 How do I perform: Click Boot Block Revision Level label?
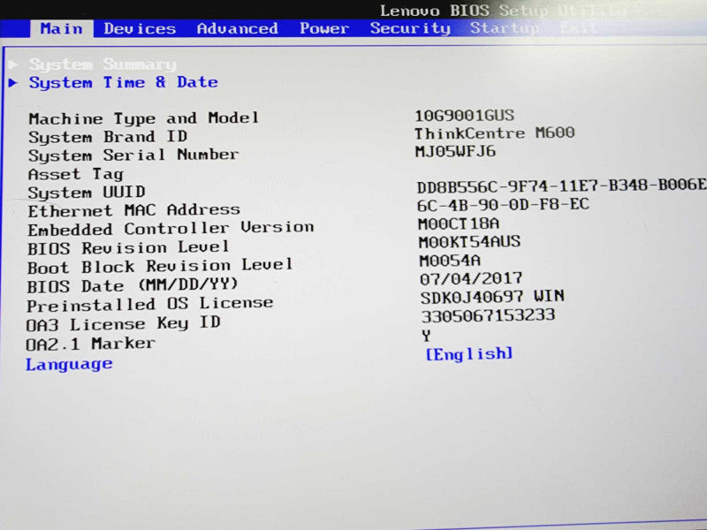tap(160, 266)
